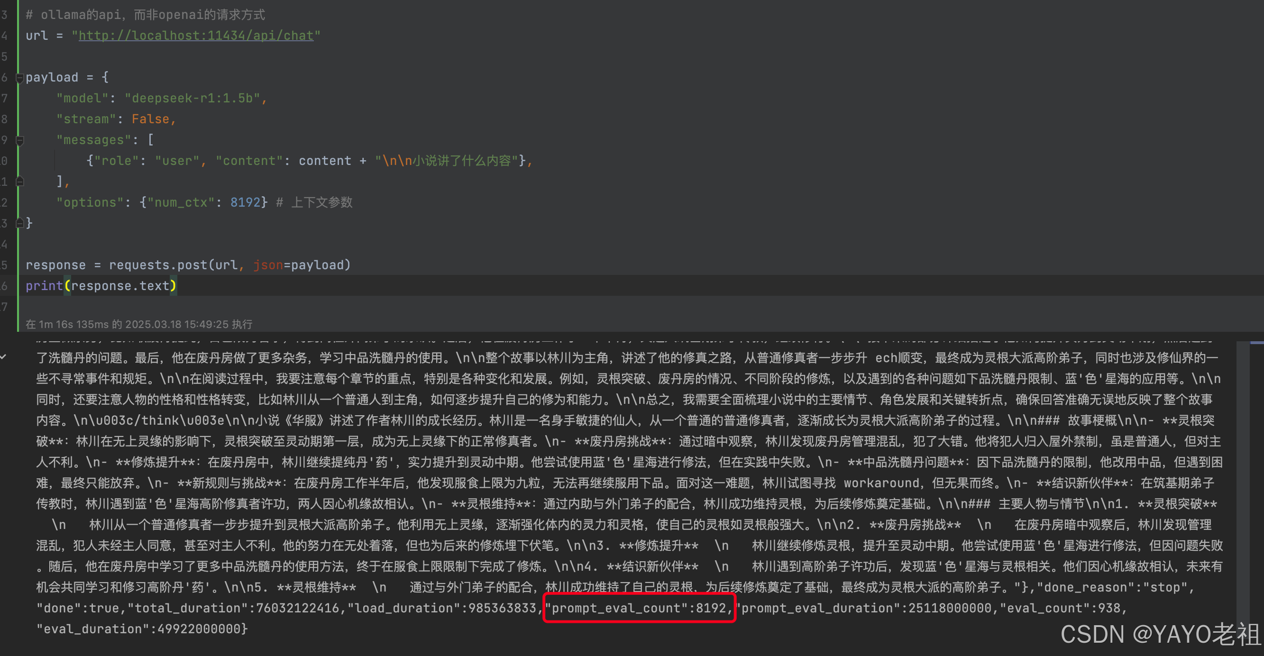Click requests.post in the response line
This screenshot has width=1264, height=656.
click(158, 265)
